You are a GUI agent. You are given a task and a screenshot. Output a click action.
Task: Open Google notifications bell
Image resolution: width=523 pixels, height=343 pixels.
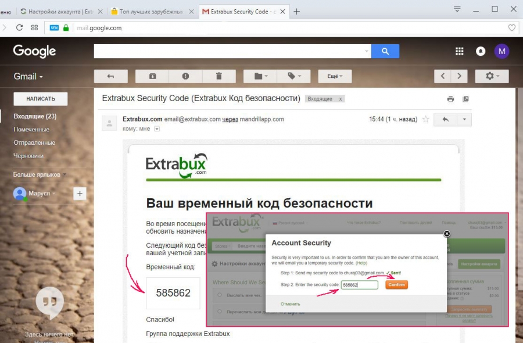[x=481, y=51]
